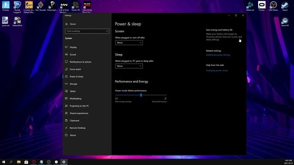Select the Counter-Strike Global Offensive shortcut

click(x=29, y=7)
